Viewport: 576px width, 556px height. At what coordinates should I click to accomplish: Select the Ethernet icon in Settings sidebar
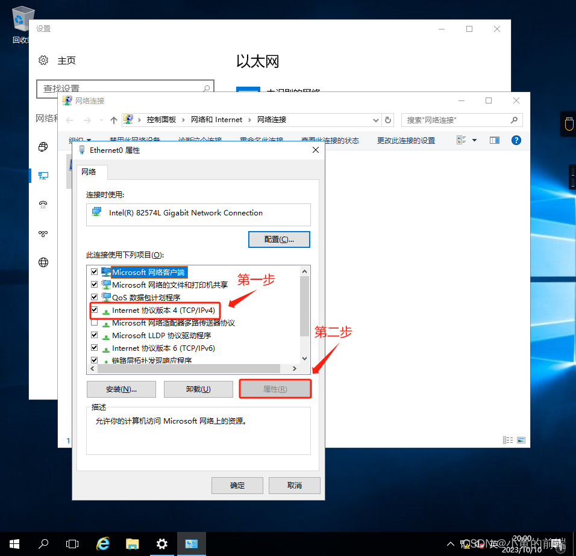[43, 176]
